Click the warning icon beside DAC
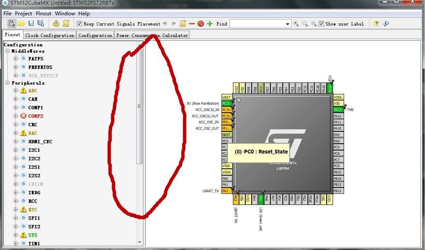This screenshot has width=425, height=250. (x=23, y=133)
